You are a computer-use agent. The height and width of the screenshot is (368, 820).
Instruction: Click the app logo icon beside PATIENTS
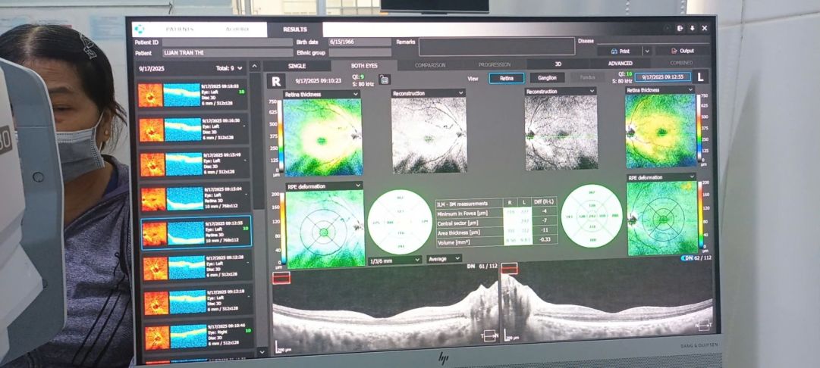click(x=140, y=30)
